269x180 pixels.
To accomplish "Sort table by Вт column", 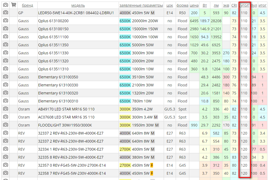I will pyautogui.click(x=205, y=6).
